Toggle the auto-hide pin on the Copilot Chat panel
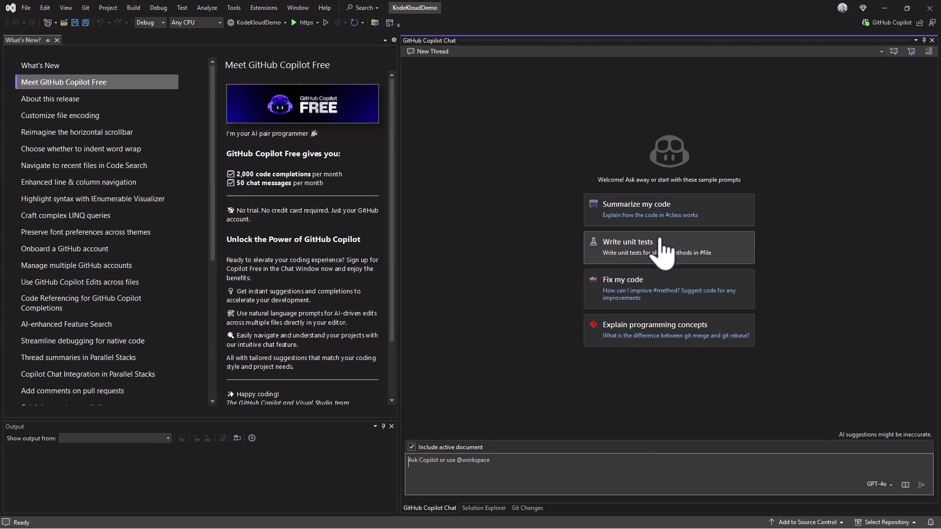941x529 pixels. 924,41
